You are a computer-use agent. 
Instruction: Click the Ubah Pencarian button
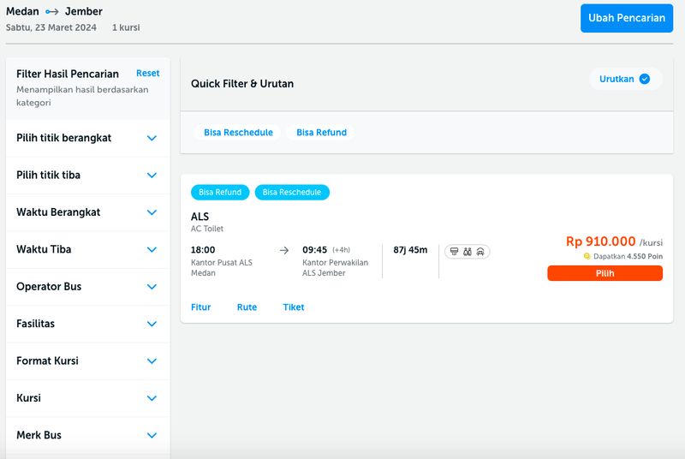[627, 18]
